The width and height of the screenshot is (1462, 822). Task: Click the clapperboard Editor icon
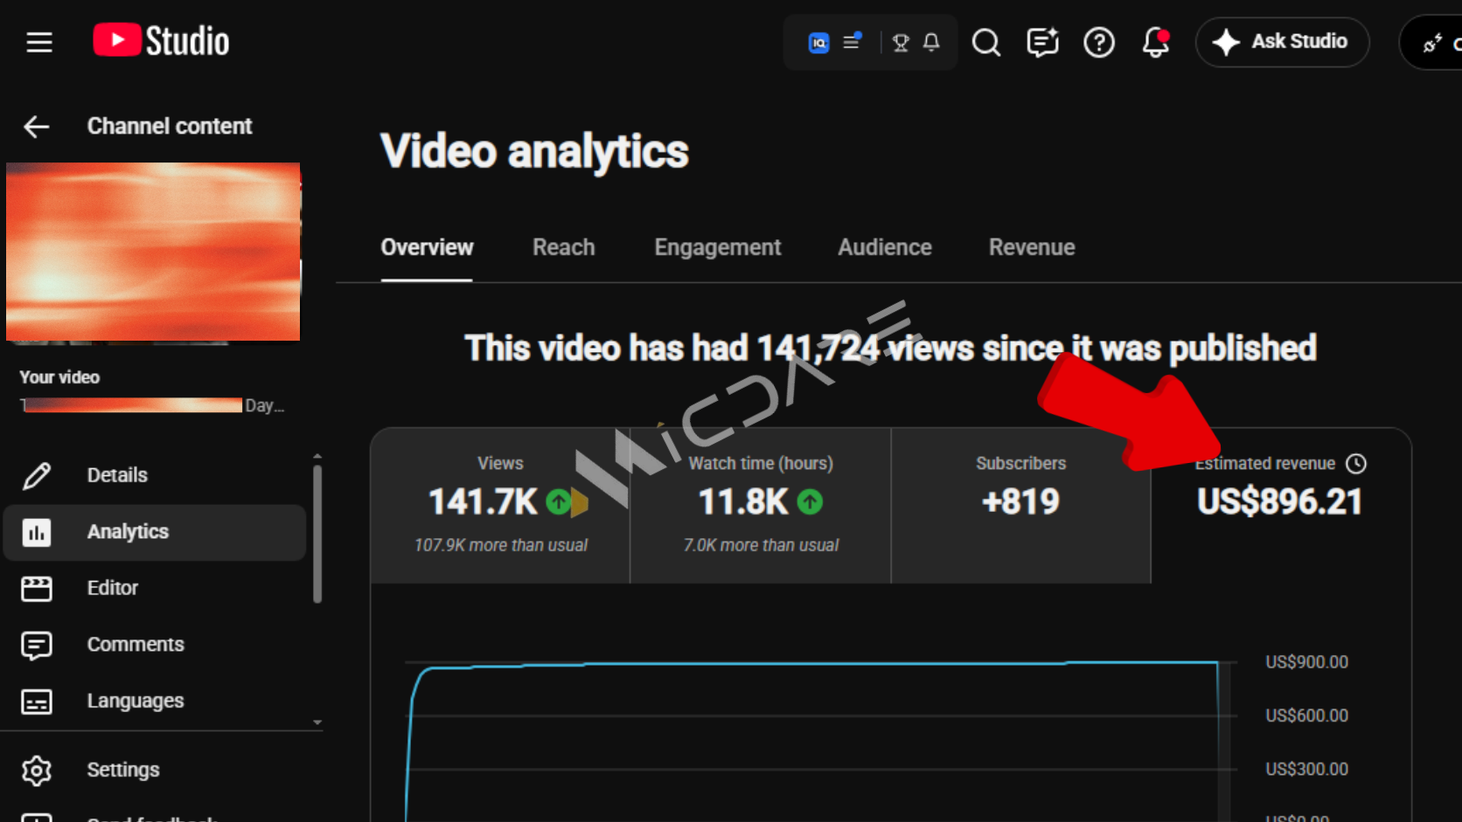point(37,589)
